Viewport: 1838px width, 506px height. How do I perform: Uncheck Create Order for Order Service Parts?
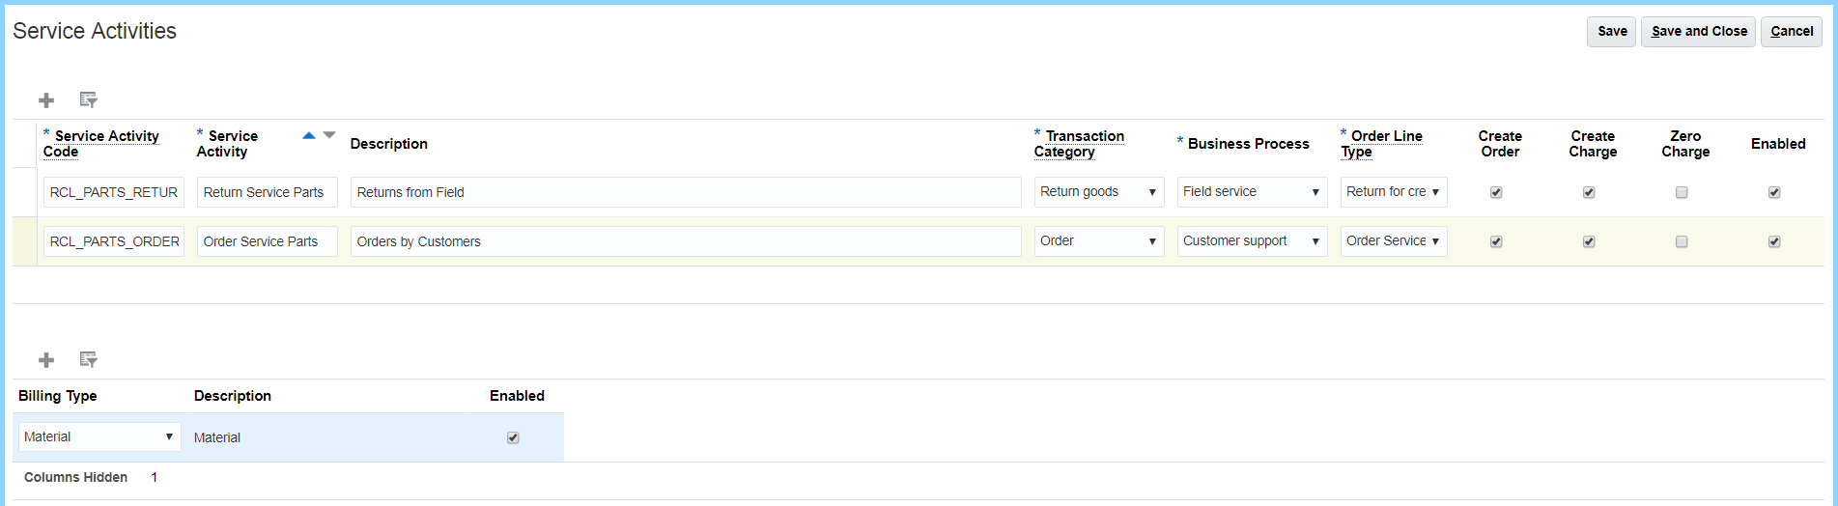(1496, 242)
